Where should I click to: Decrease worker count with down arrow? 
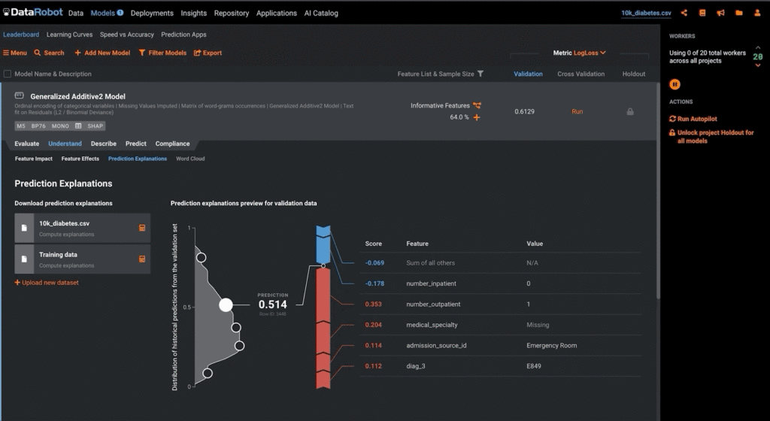[x=757, y=66]
